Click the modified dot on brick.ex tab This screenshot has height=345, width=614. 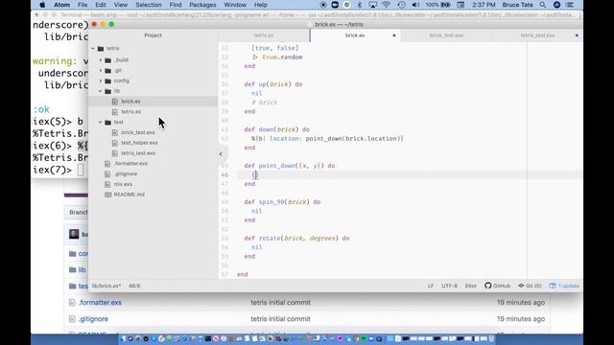(394, 35)
